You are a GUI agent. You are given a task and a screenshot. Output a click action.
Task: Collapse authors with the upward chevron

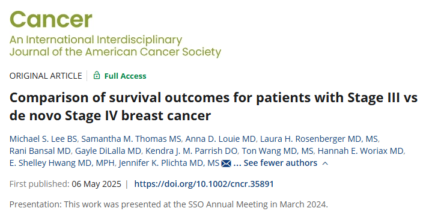click(325, 163)
